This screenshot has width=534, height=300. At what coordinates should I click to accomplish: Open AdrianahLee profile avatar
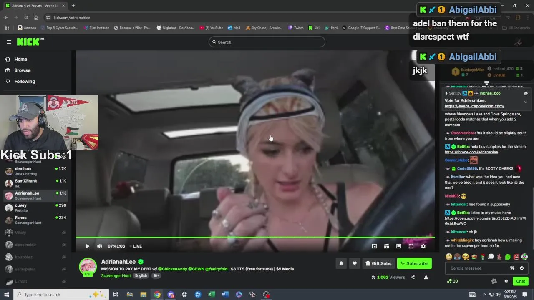point(88,267)
